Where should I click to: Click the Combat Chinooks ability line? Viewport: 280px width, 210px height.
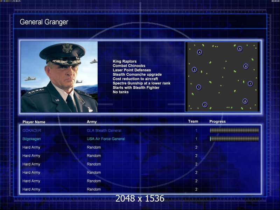pyautogui.click(x=129, y=66)
